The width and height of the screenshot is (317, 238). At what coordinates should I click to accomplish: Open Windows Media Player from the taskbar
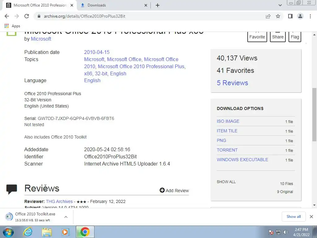(66, 232)
